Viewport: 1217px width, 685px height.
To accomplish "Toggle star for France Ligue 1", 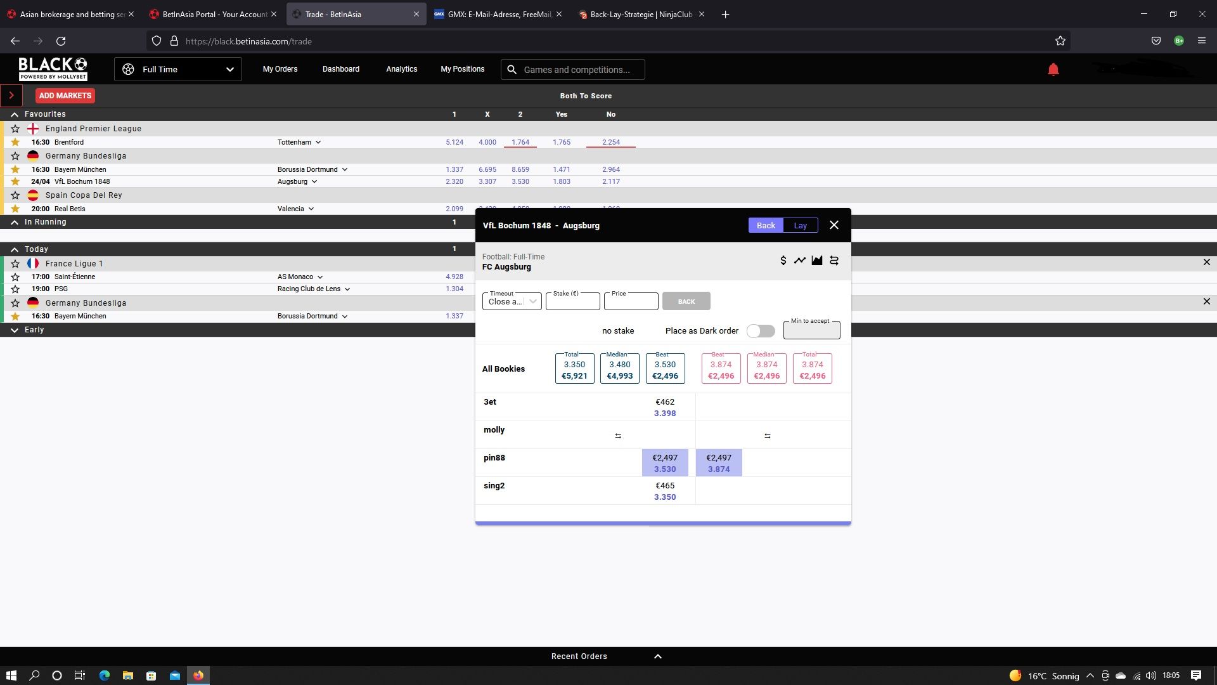I will [x=15, y=264].
